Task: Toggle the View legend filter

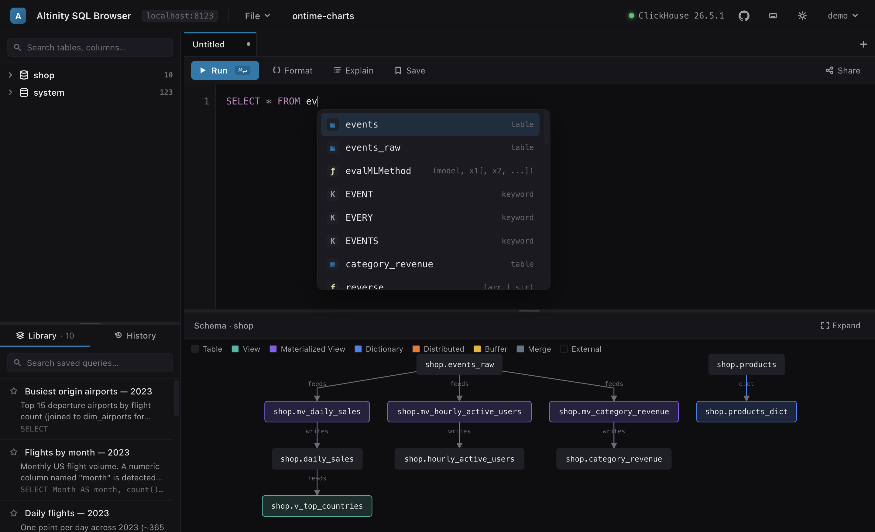Action: point(245,349)
